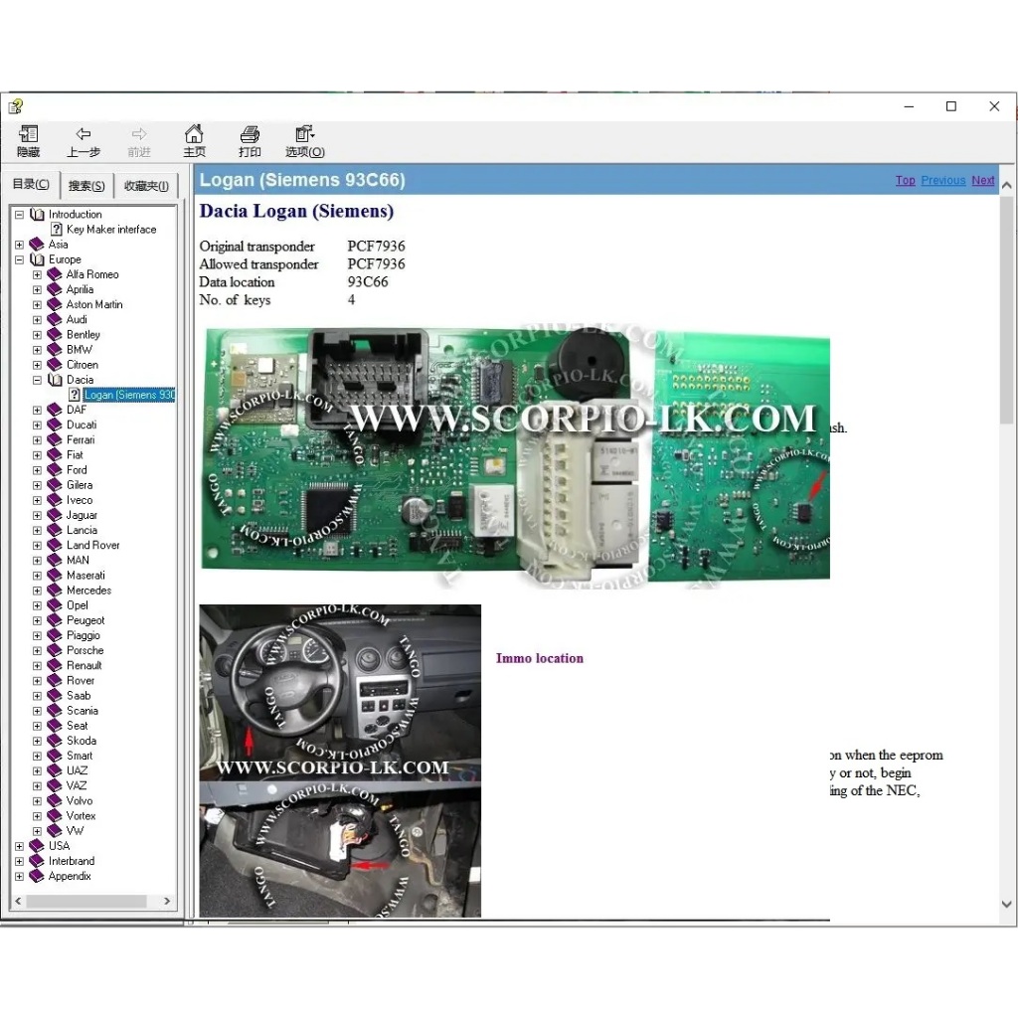
Task: Select the Vortex tree entry
Action: (x=82, y=816)
